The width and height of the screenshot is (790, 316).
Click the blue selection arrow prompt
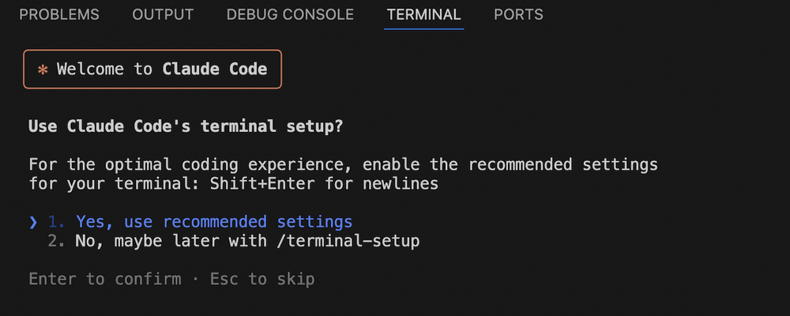(x=32, y=221)
